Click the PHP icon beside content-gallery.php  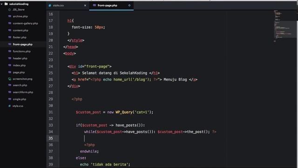(x=10, y=23)
